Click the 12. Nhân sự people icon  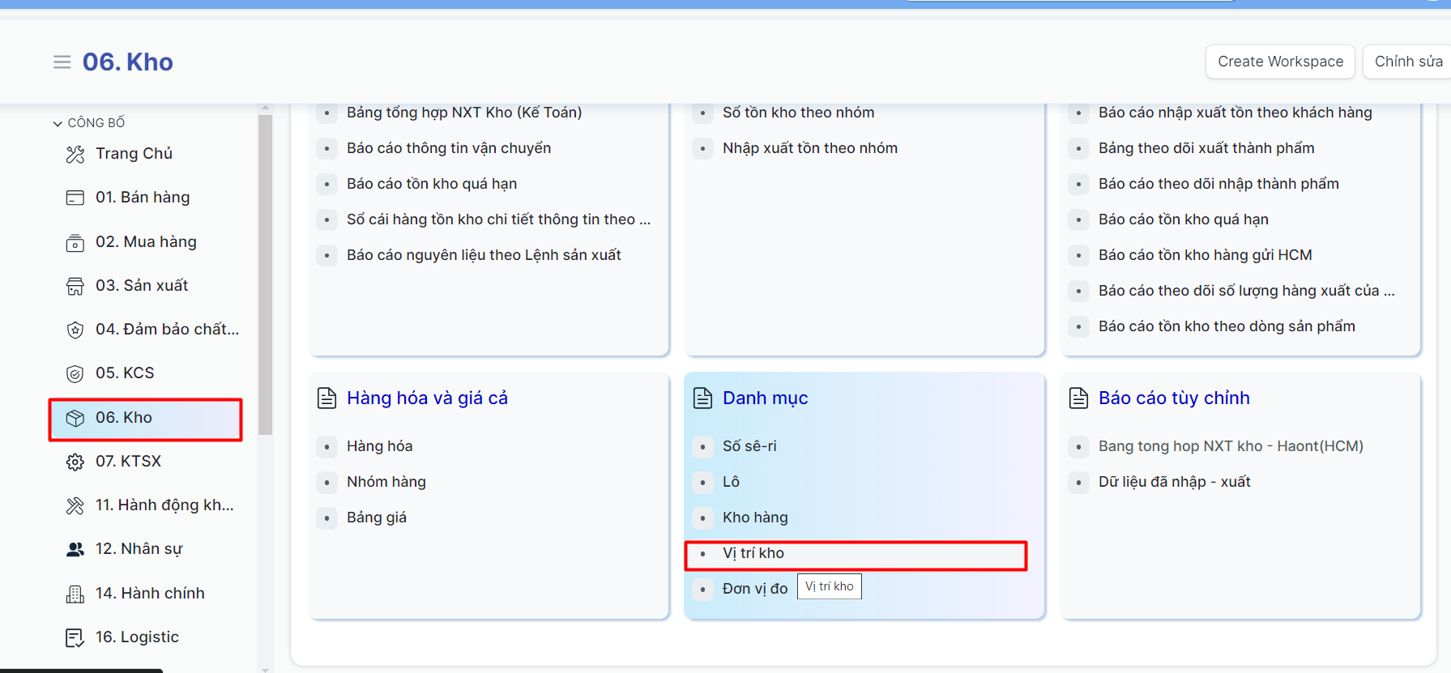click(75, 549)
